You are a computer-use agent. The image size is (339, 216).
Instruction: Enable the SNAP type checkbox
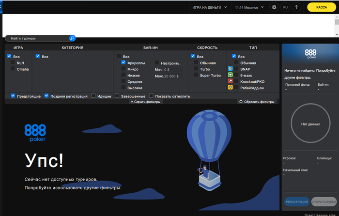[x=236, y=69]
